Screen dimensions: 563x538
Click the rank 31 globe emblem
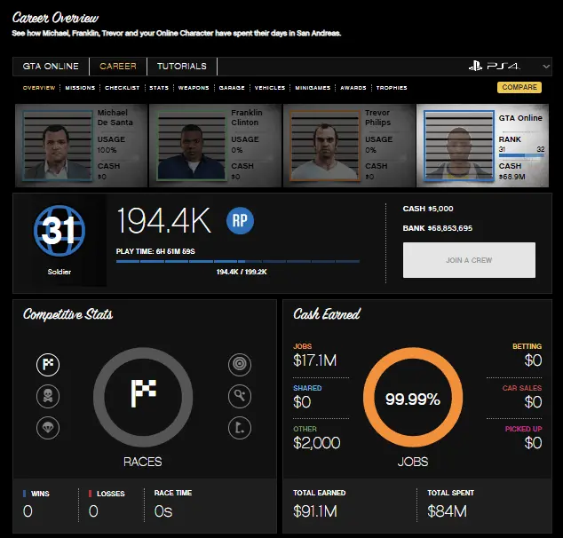59,232
